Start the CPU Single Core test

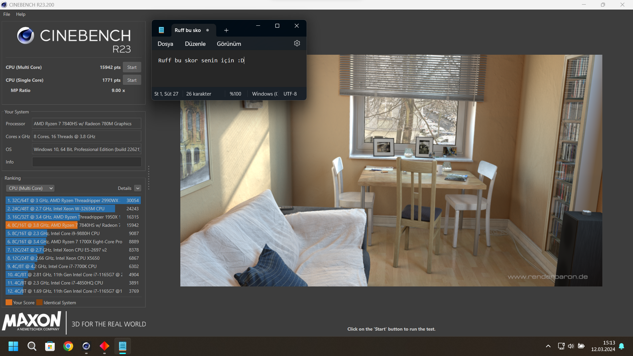coord(132,80)
